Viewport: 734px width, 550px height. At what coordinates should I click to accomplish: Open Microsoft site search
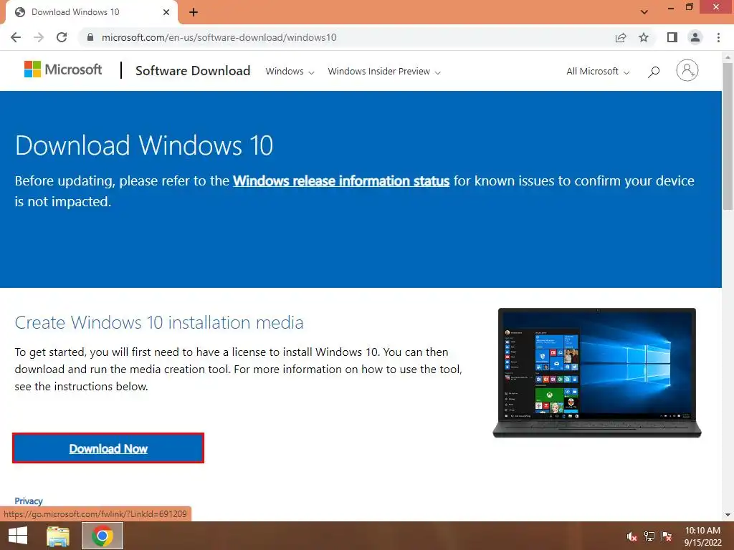654,72
